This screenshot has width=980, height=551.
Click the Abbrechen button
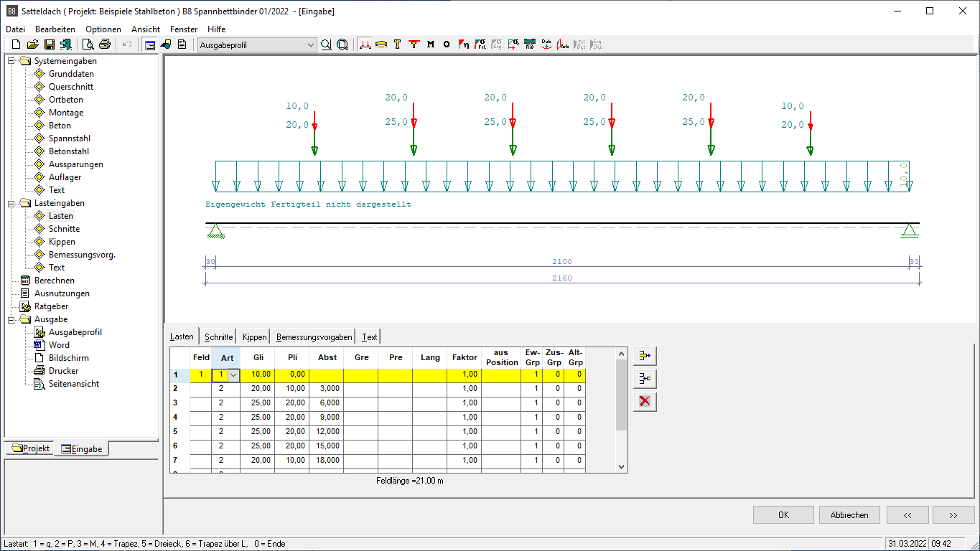pos(849,515)
